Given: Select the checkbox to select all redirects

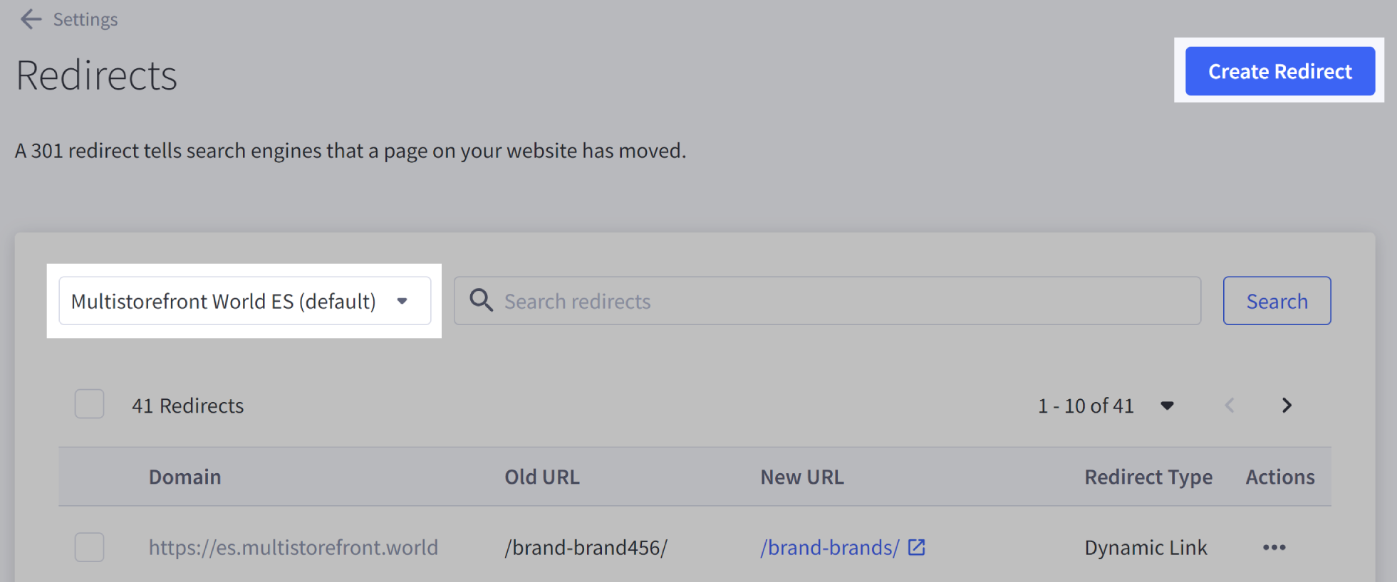Looking at the screenshot, I should [89, 404].
